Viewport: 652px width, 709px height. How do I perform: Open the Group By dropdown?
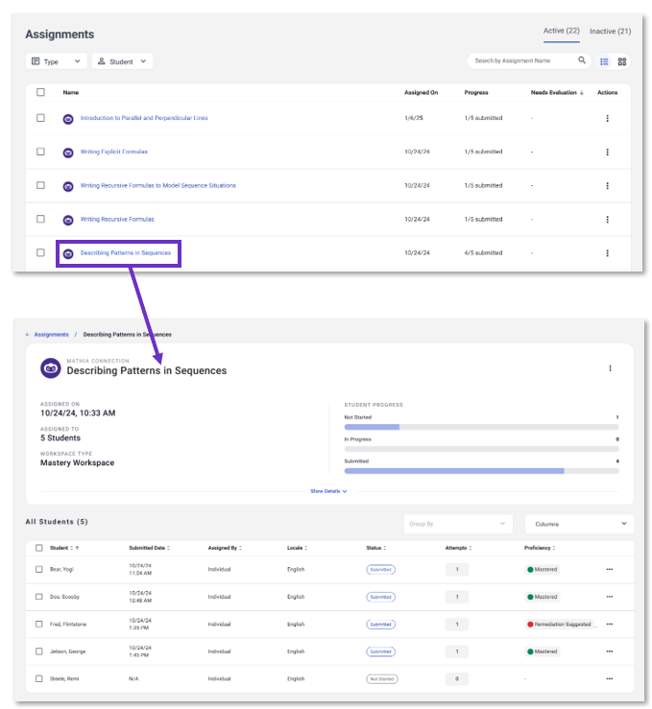click(x=458, y=524)
